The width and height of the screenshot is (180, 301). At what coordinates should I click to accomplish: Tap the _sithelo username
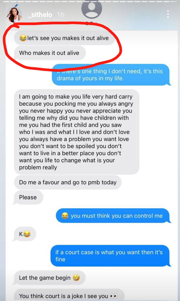pyautogui.click(x=40, y=15)
